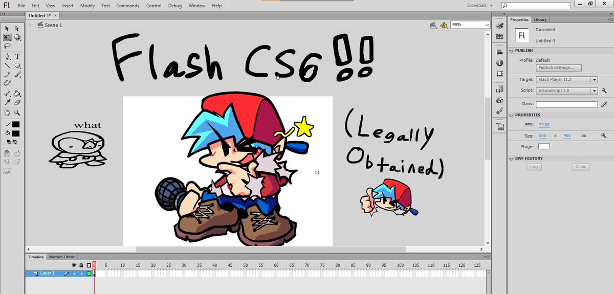Open the Components panel icon
This screenshot has width=614, height=294.
click(x=499, y=100)
